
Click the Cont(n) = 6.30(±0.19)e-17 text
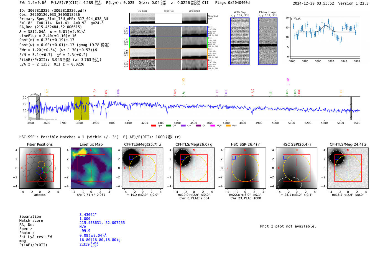[x=47, y=40]
